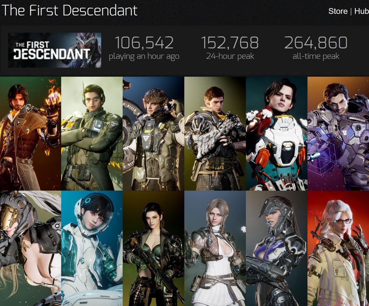Click the 264,860 all-time peak stat
The height and width of the screenshot is (306, 369).
[x=316, y=43]
